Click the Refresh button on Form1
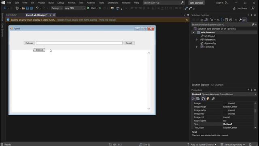This screenshot has width=259, height=146. click(29, 43)
